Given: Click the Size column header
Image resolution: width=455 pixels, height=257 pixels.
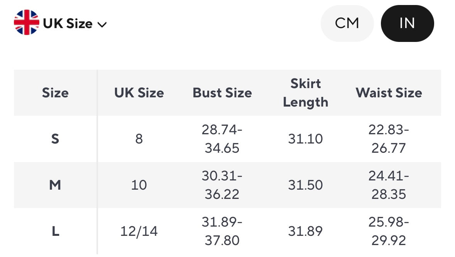Looking at the screenshot, I should pyautogui.click(x=55, y=93).
